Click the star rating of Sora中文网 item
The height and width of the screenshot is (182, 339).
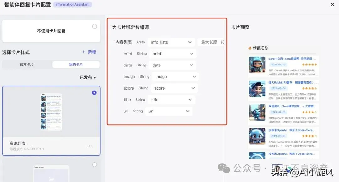[x=309, y=65]
